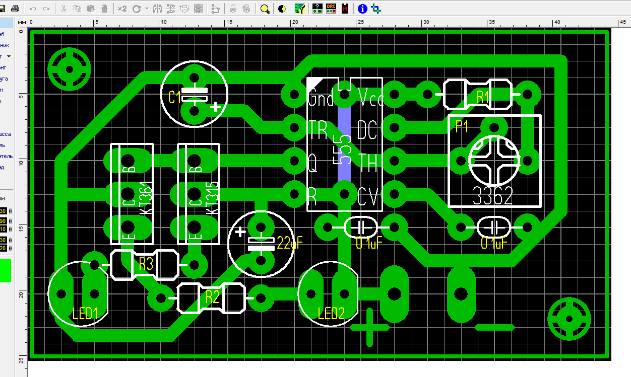Click the scissors Cut icon
The width and height of the screenshot is (631, 377).
[x=64, y=9]
